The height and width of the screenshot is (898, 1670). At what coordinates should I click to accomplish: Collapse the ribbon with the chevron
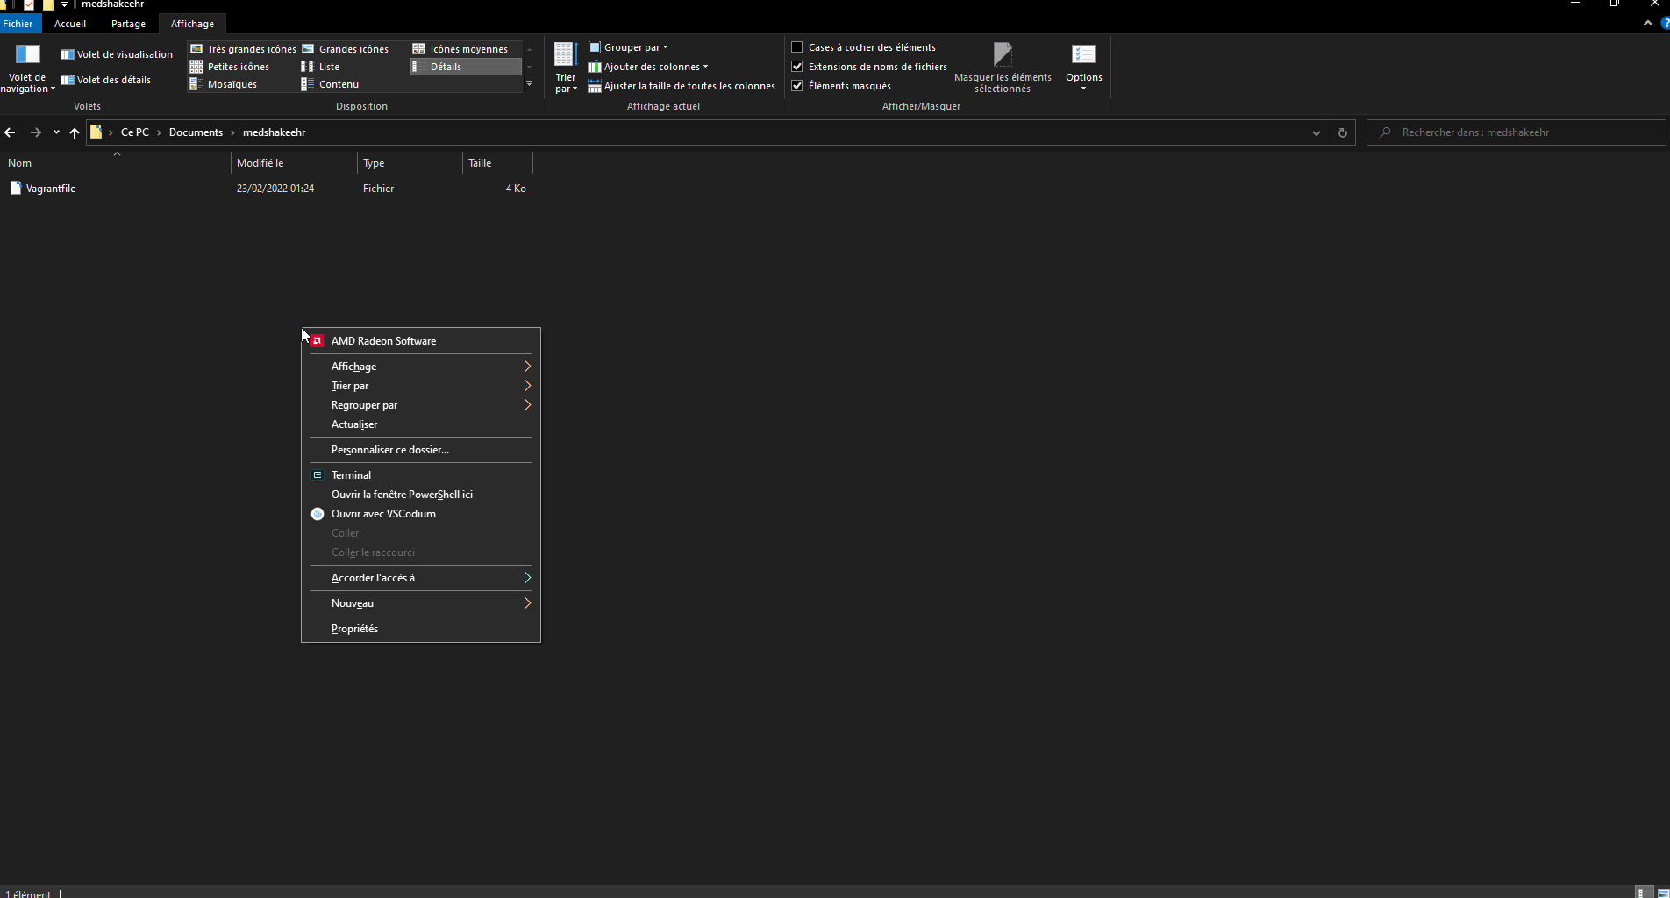point(1648,24)
